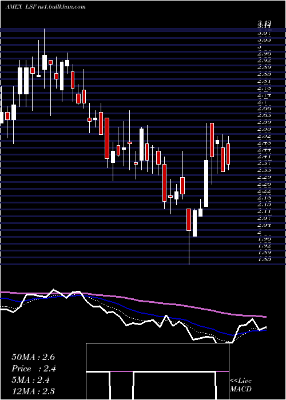Click the last red candlestick on the chart

click(x=228, y=154)
